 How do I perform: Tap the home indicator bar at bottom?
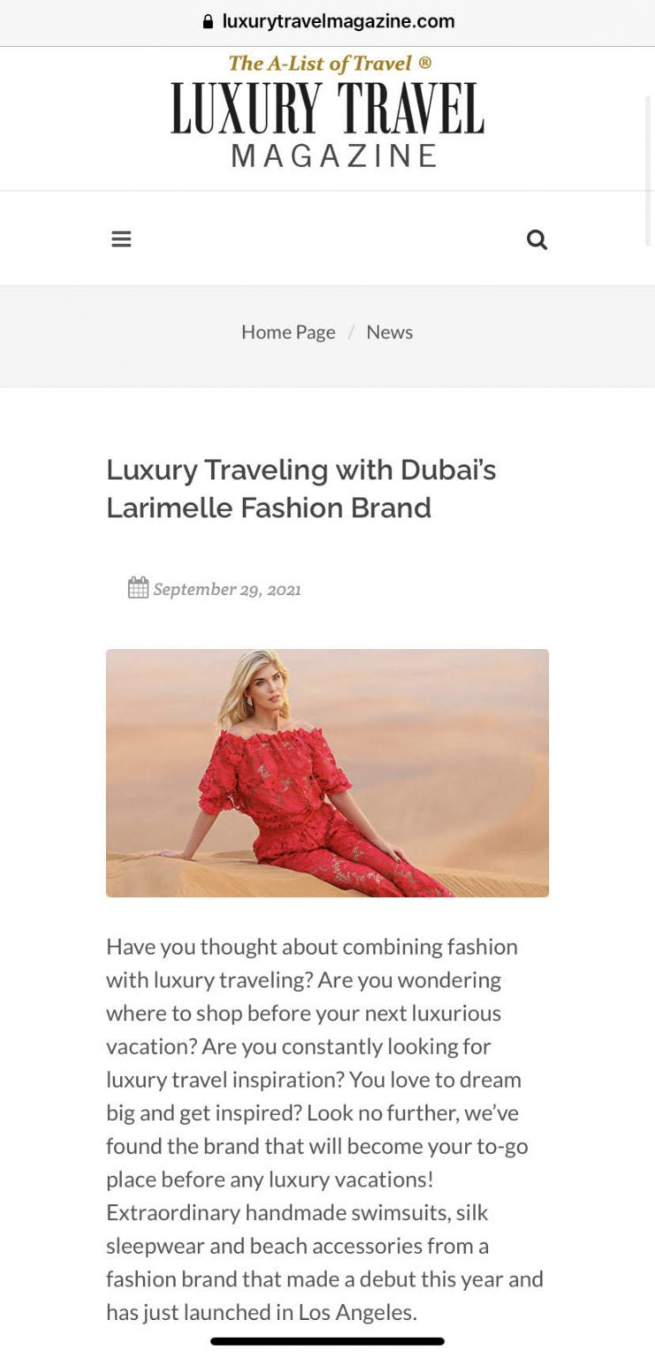click(327, 1341)
